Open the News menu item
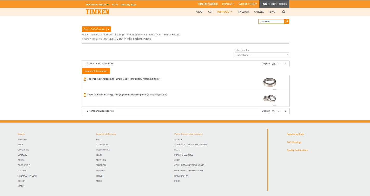This screenshot has width=370, height=196. point(272,12)
